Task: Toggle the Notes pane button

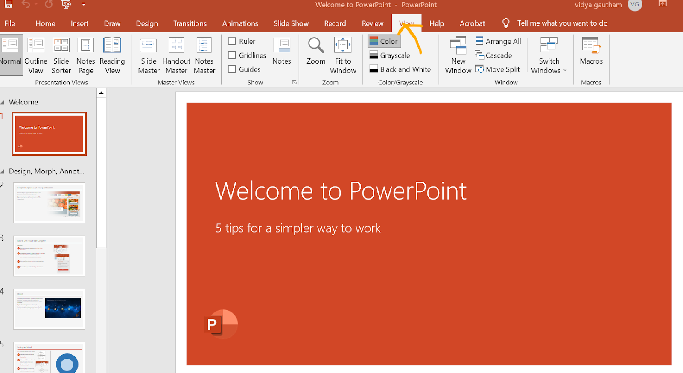Action: (x=282, y=51)
